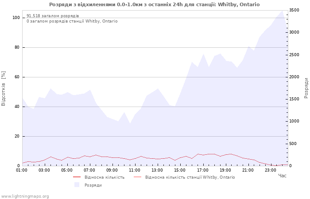Click the 13:00 time axis label
310x199 pixels.
click(x=157, y=170)
